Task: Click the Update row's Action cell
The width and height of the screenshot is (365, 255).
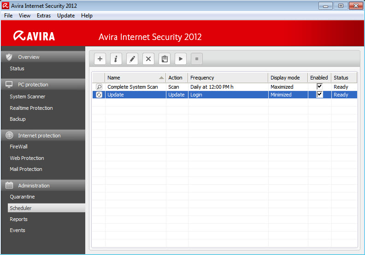Action: (x=177, y=95)
